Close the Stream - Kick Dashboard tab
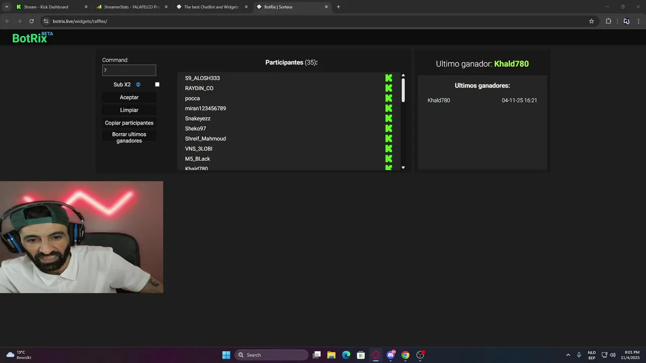The height and width of the screenshot is (363, 646). (86, 7)
